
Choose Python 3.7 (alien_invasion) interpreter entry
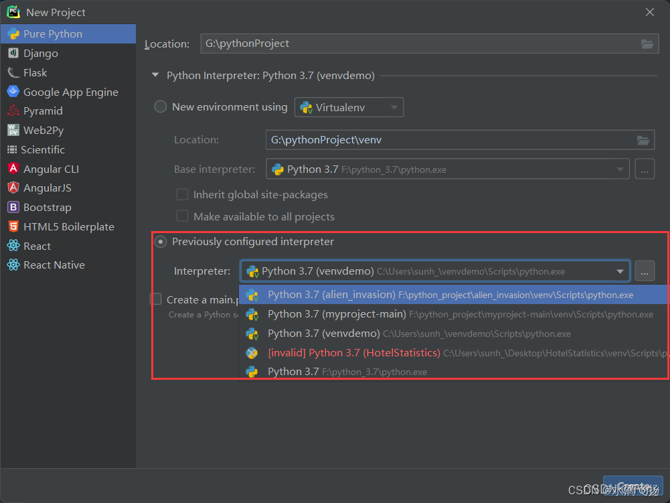(453, 295)
